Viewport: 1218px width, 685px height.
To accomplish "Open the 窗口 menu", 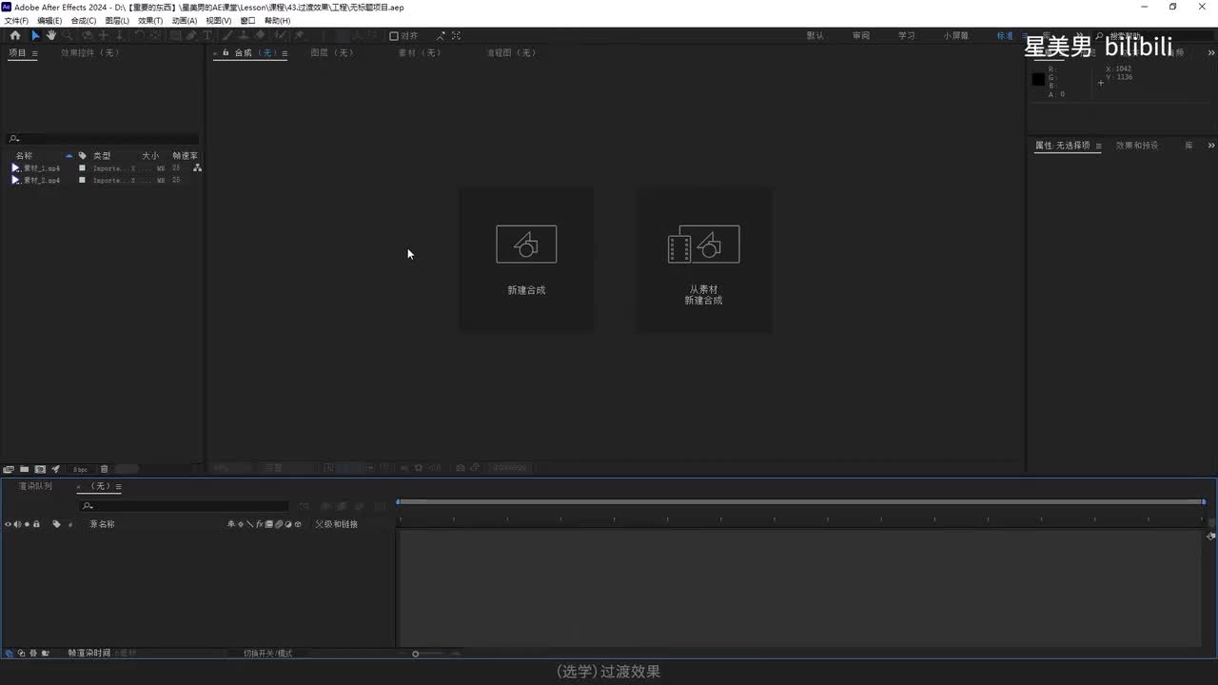I will [x=247, y=20].
